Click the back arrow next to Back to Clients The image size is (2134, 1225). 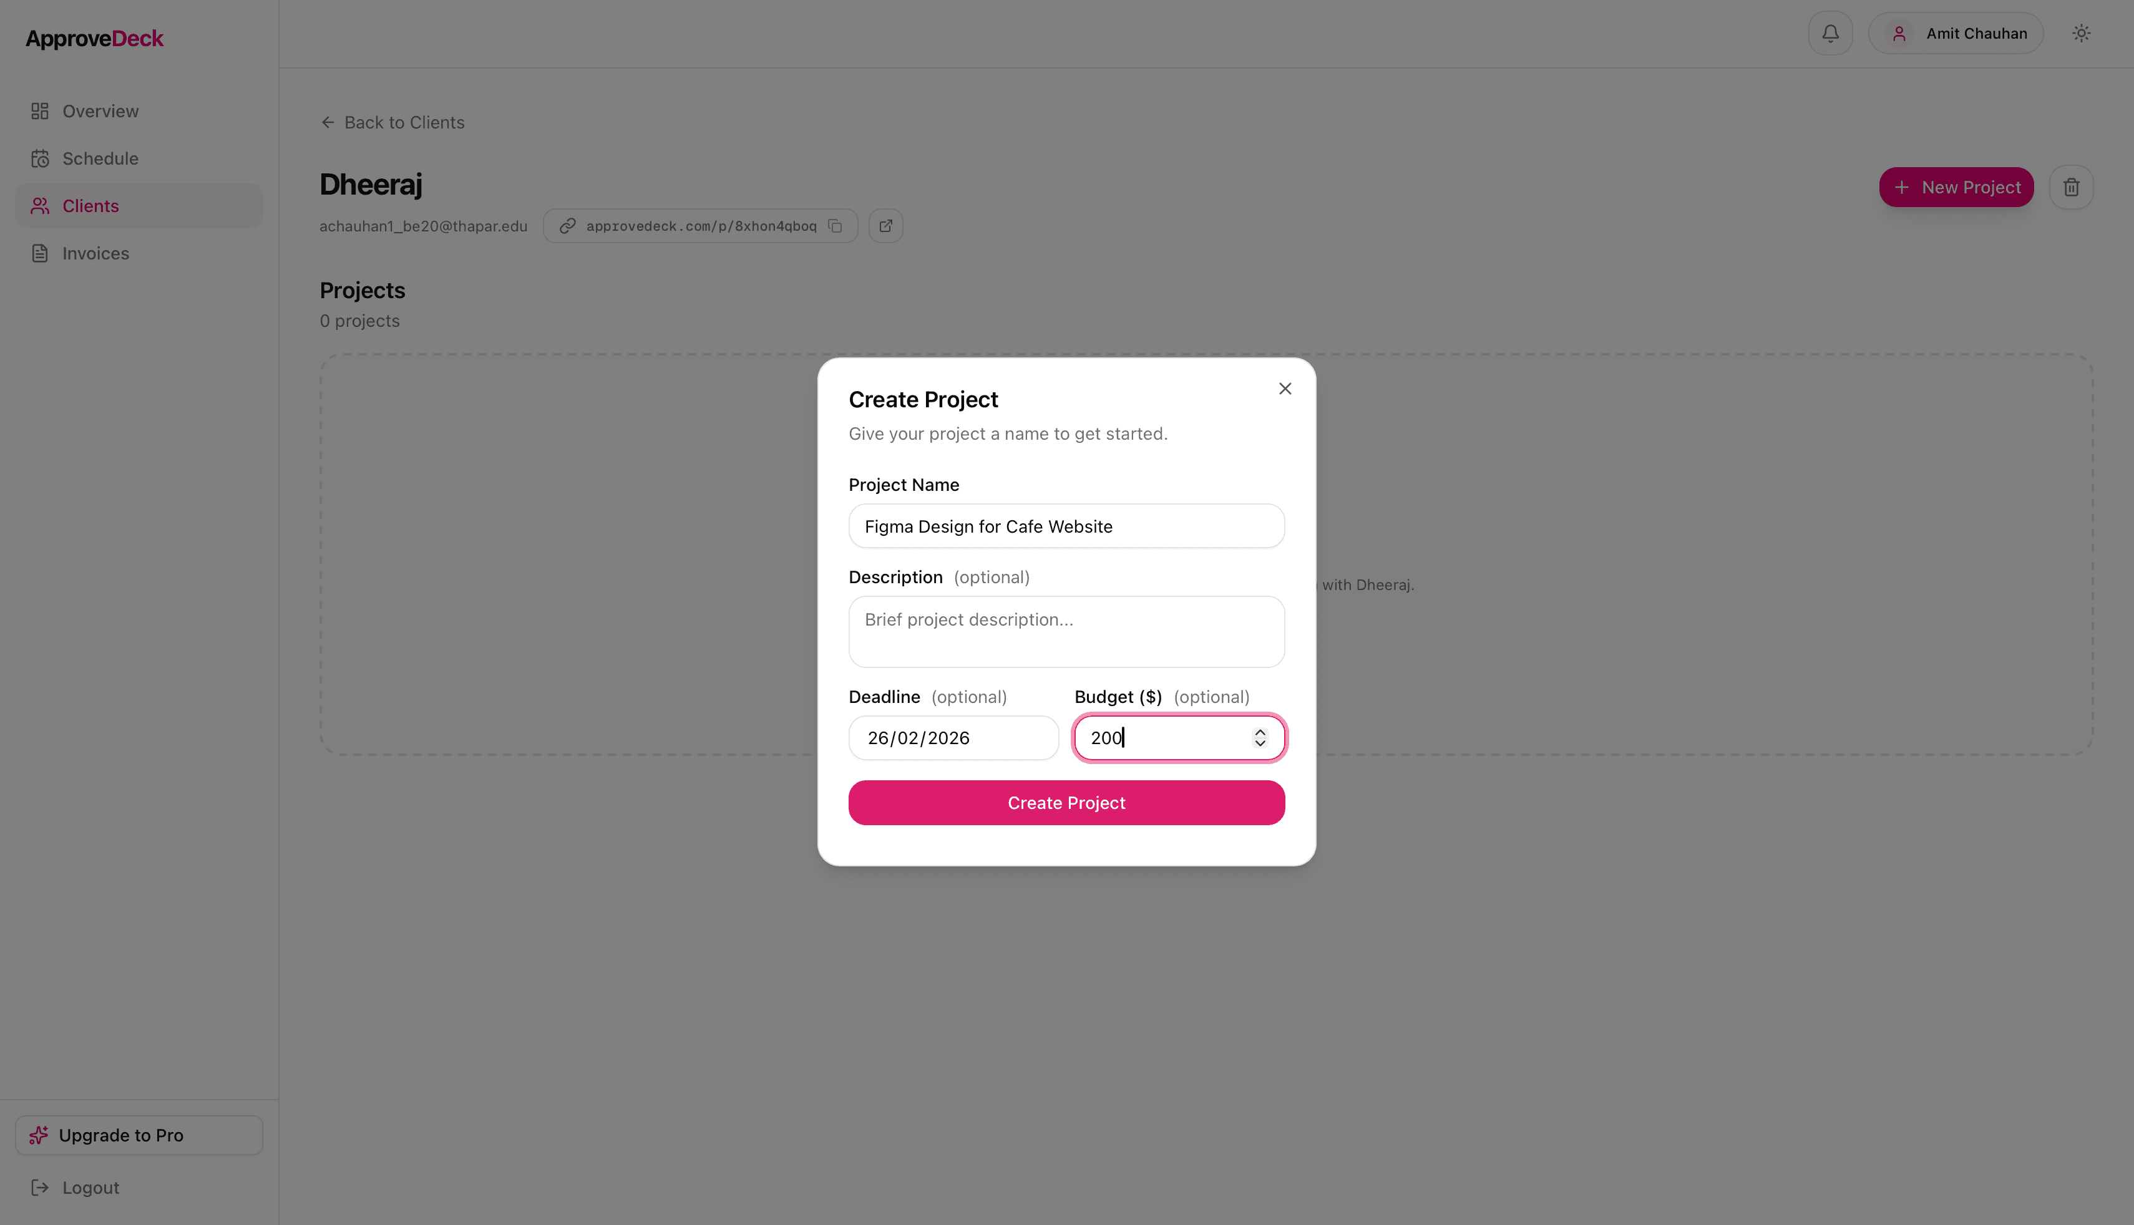coord(328,122)
